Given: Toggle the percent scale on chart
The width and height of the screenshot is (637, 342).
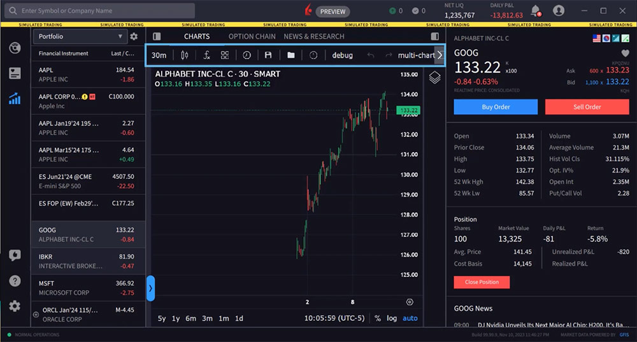Looking at the screenshot, I should point(378,318).
